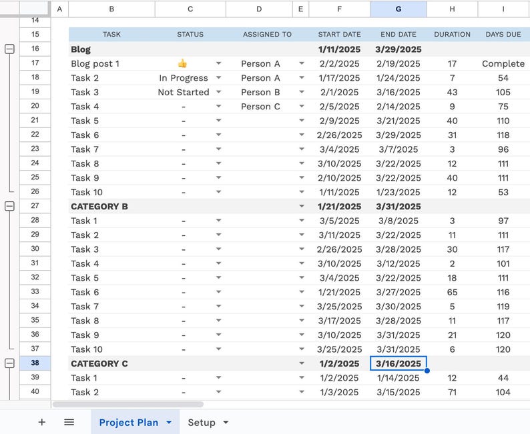The image size is (530, 434).
Task: Select the 3/16/2025 cell in row 38
Action: click(399, 363)
